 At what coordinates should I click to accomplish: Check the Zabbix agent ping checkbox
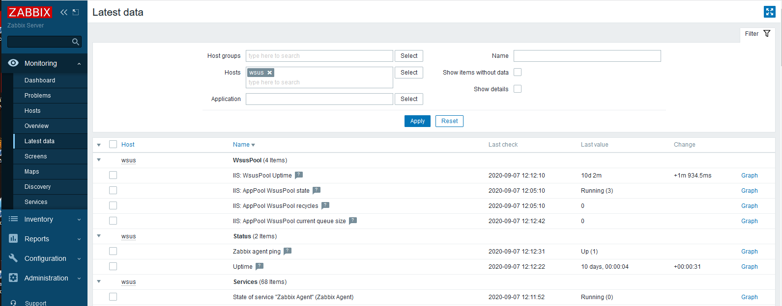(113, 251)
